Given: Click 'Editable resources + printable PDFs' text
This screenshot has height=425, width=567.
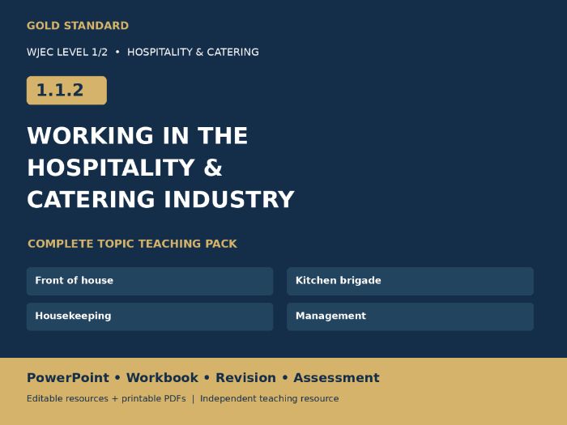Looking at the screenshot, I should click(106, 398).
